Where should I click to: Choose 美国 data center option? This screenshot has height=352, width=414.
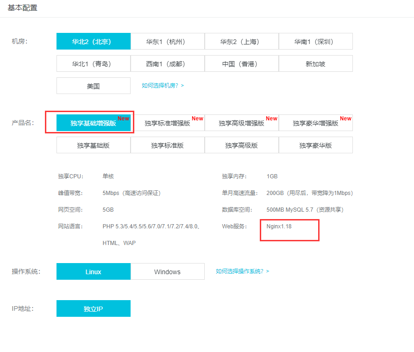[x=94, y=86]
